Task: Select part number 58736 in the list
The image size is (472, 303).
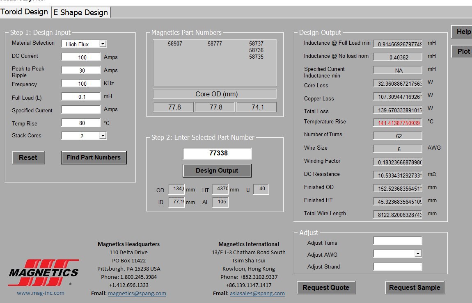Action: click(x=256, y=50)
